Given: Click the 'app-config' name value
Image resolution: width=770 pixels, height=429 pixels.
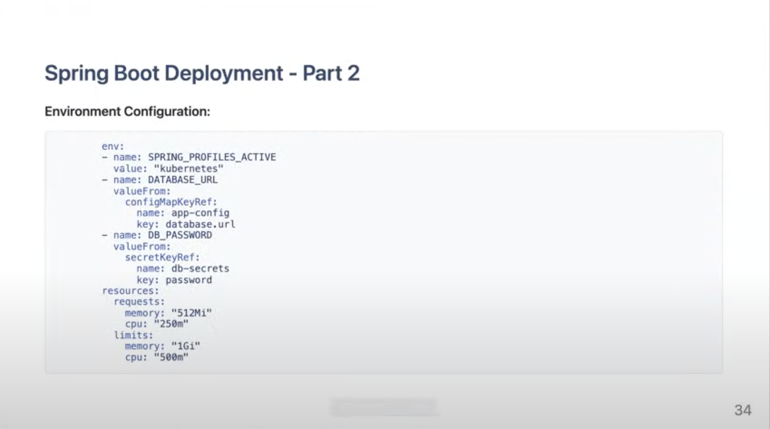Looking at the screenshot, I should (200, 213).
